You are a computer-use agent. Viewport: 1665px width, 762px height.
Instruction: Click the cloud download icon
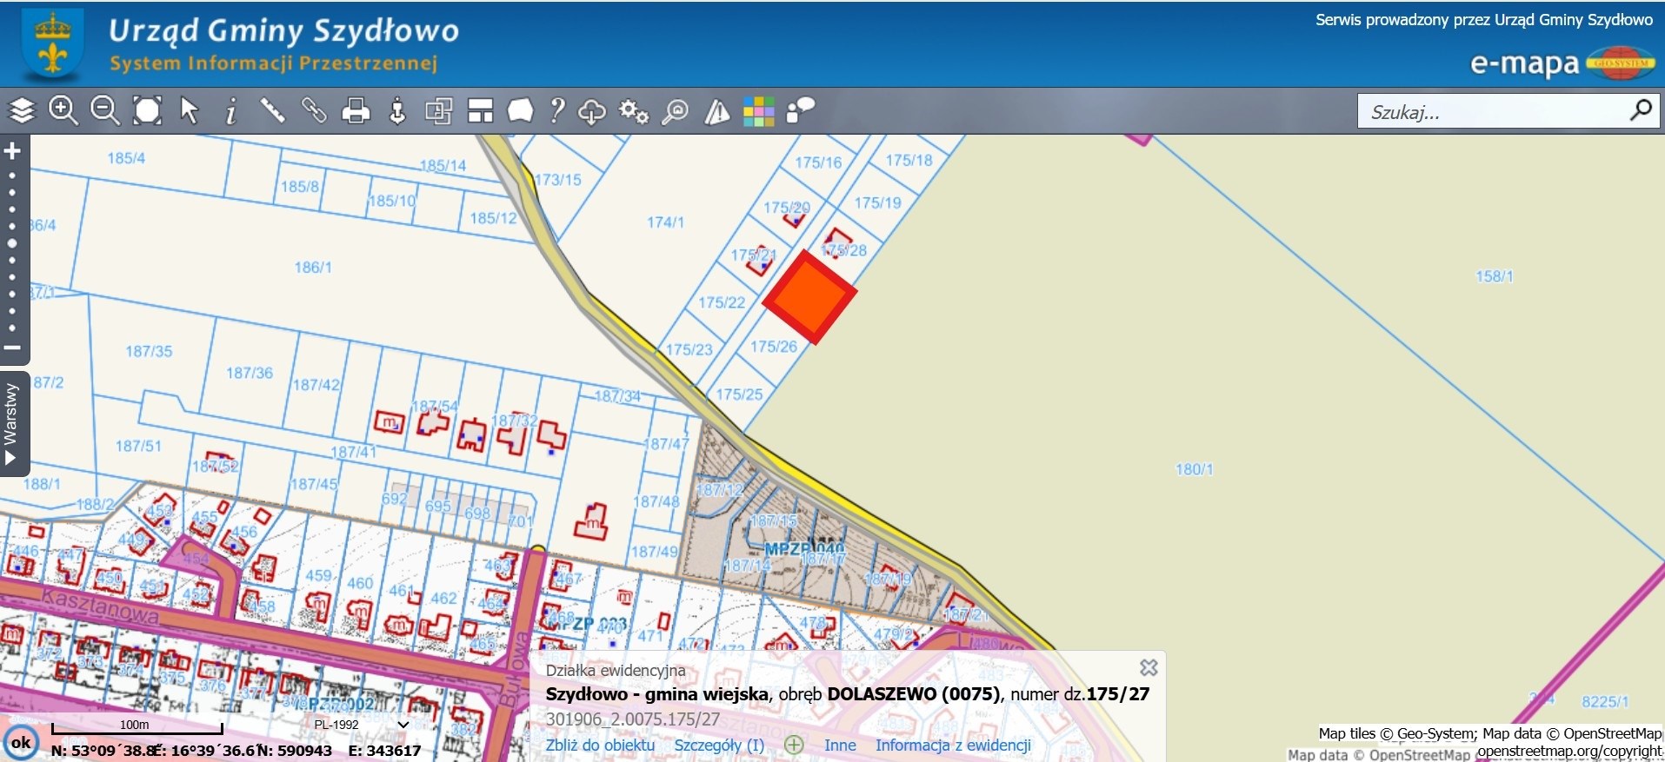click(591, 111)
